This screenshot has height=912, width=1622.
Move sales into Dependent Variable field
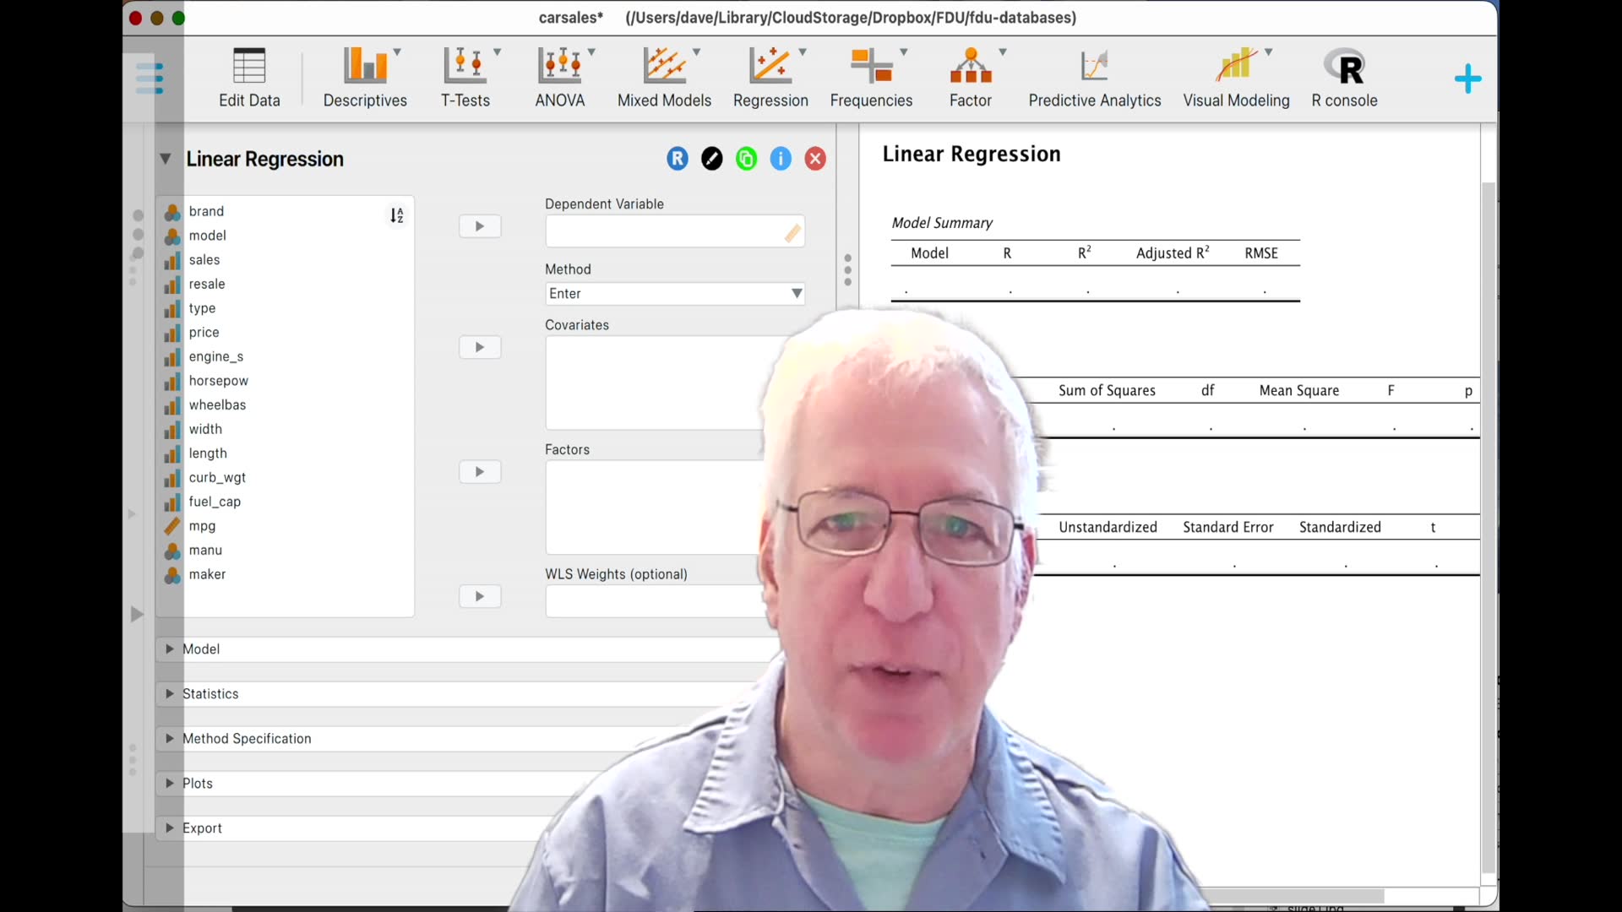click(x=479, y=226)
